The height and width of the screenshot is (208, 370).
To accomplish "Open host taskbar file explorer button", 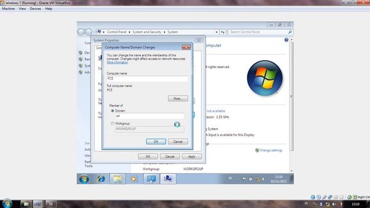I will pyautogui.click(x=26, y=204).
